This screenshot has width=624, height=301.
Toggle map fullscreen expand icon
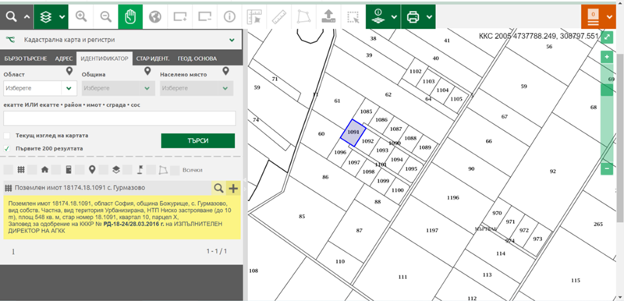607,37
